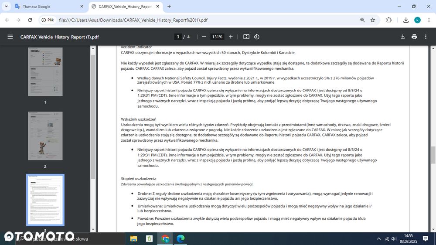Open PDF viewer more actions menu
Image resolution: width=436 pixels, height=245 pixels.
(426, 37)
